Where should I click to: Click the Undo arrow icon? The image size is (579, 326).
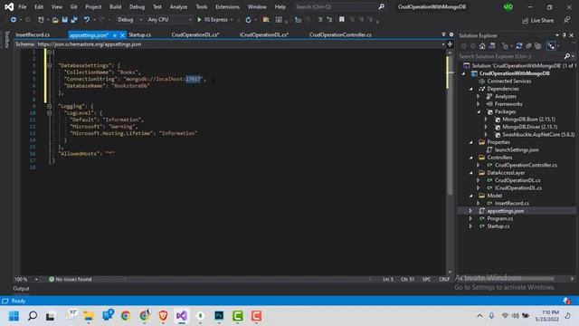[87, 20]
